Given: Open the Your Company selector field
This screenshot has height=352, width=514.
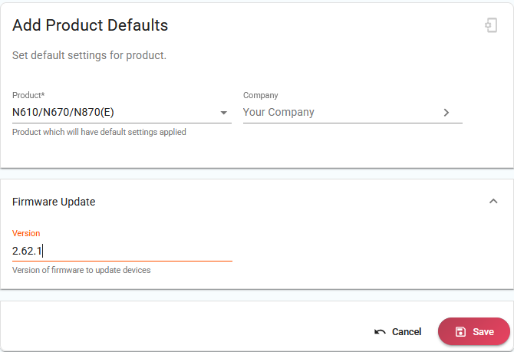Looking at the screenshot, I should 353,113.
